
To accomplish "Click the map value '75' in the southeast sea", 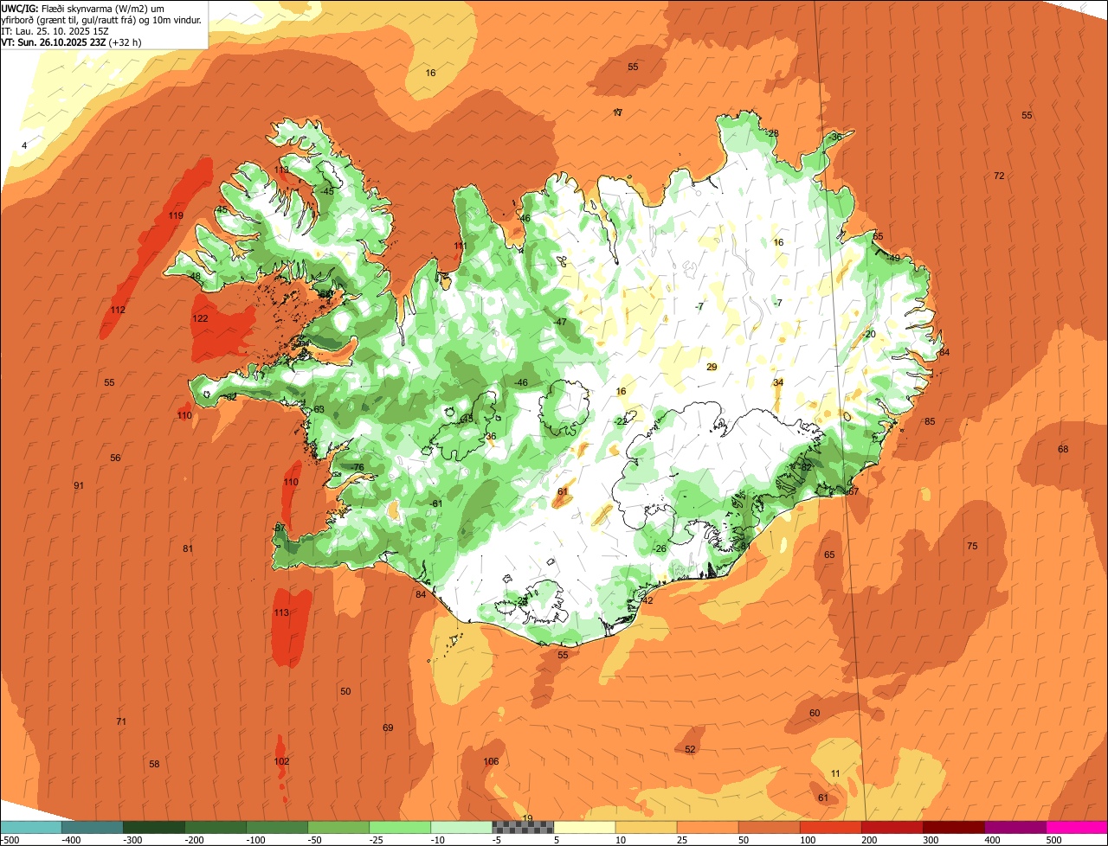I will (972, 546).
